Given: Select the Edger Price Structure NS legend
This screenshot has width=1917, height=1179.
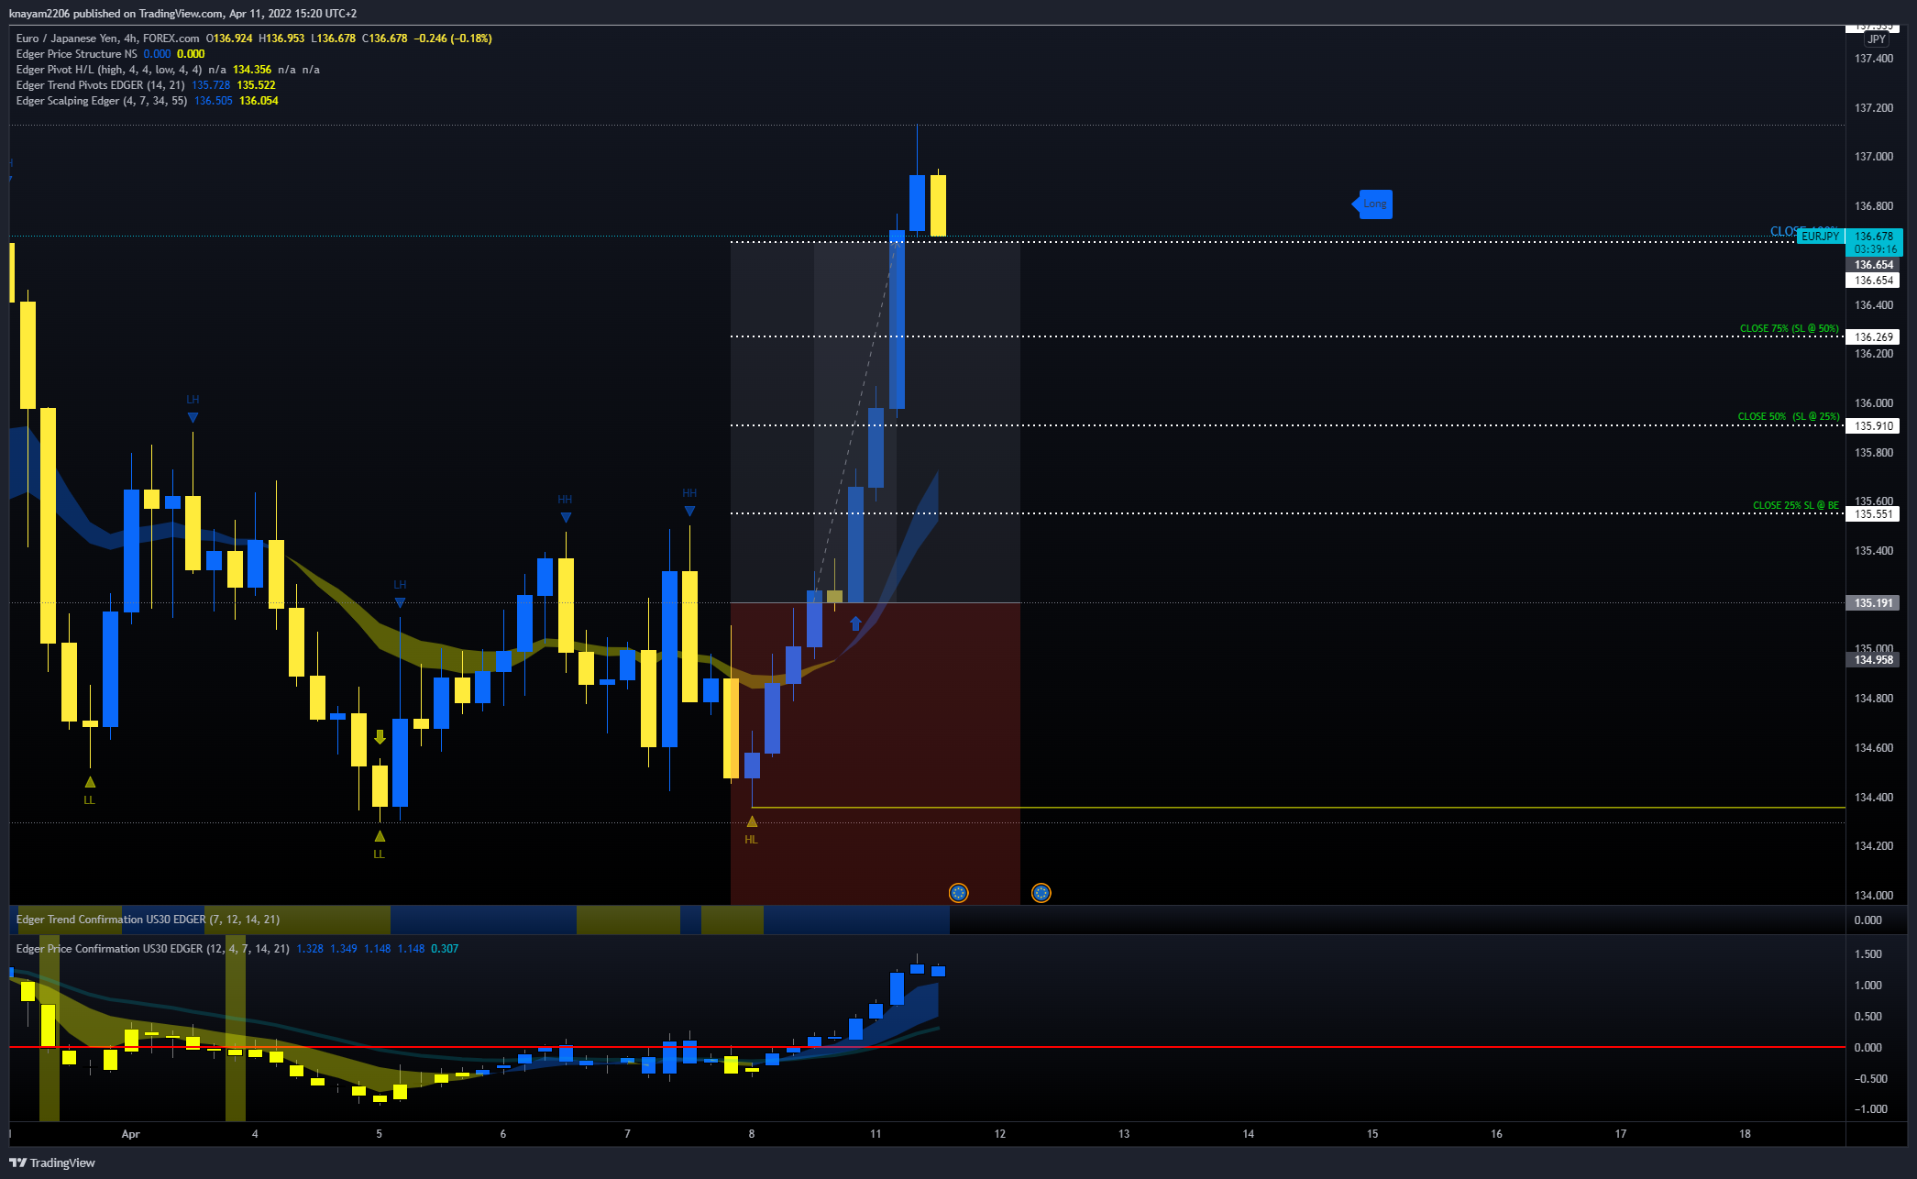Looking at the screenshot, I should point(76,54).
